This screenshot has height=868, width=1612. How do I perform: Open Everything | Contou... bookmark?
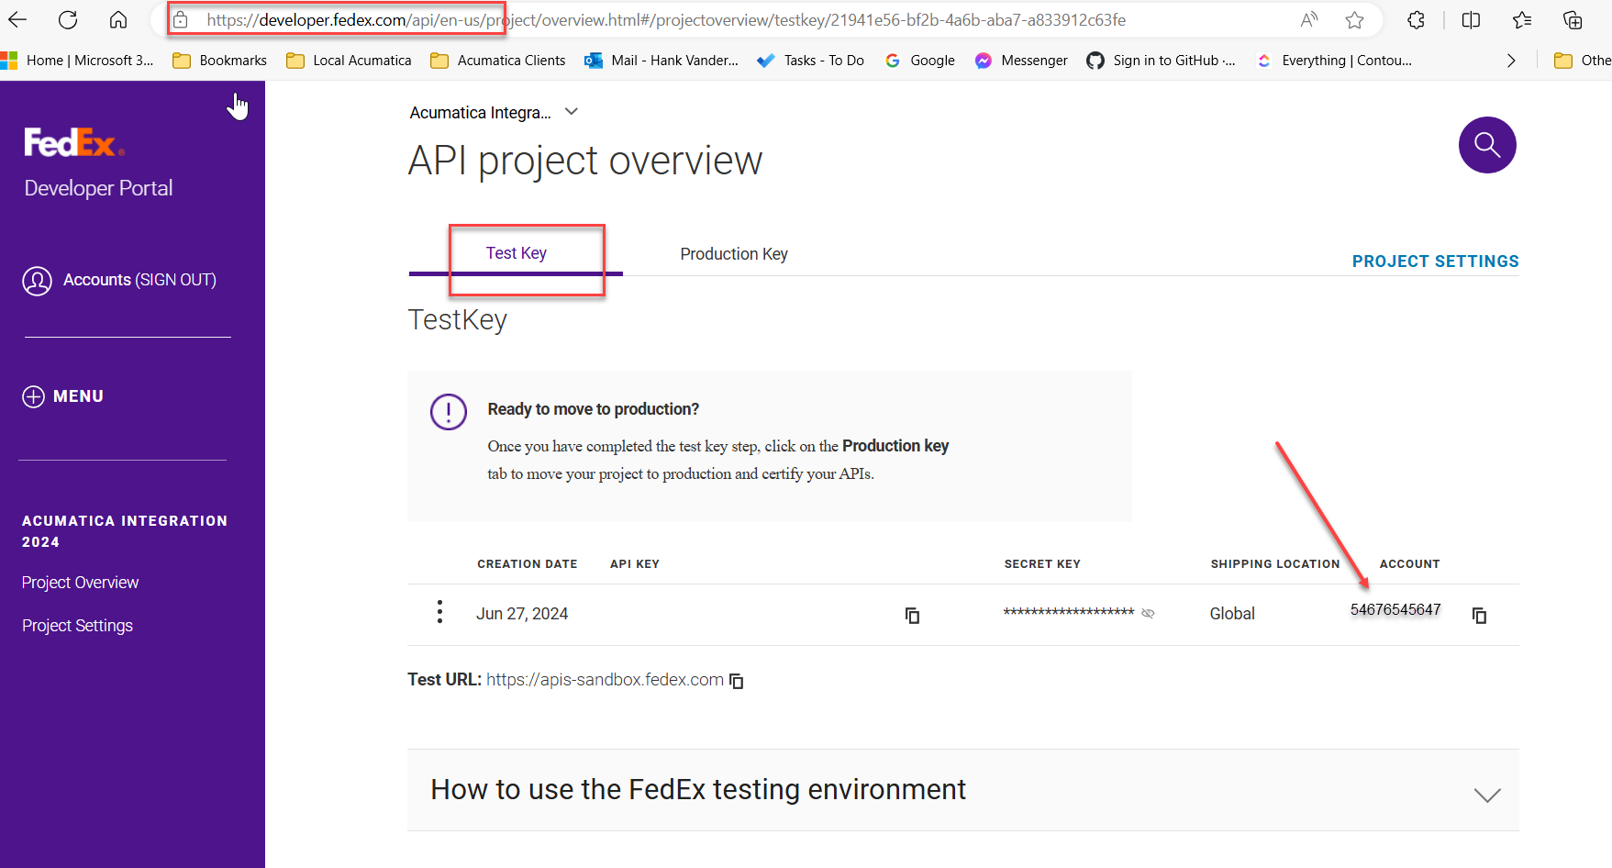1333,61
